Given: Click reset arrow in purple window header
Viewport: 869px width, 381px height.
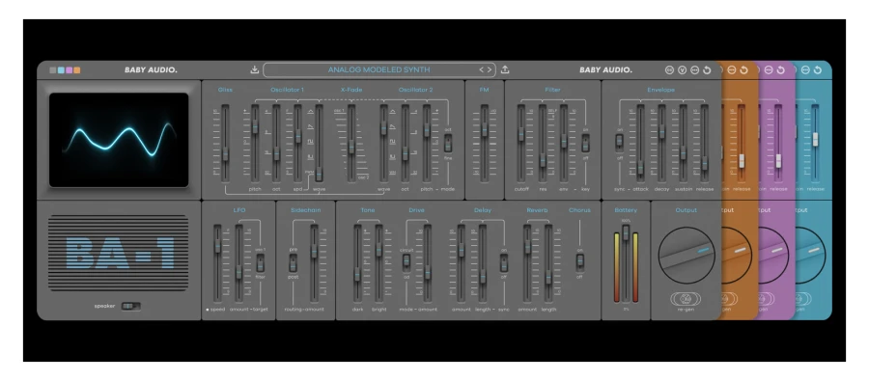Looking at the screenshot, I should pos(781,70).
